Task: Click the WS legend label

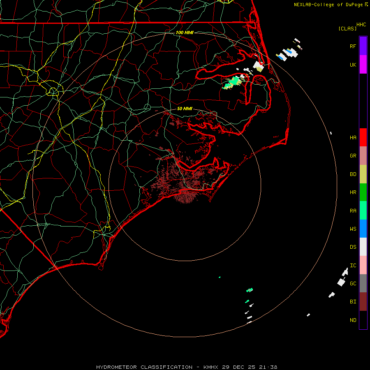Action: (353, 229)
